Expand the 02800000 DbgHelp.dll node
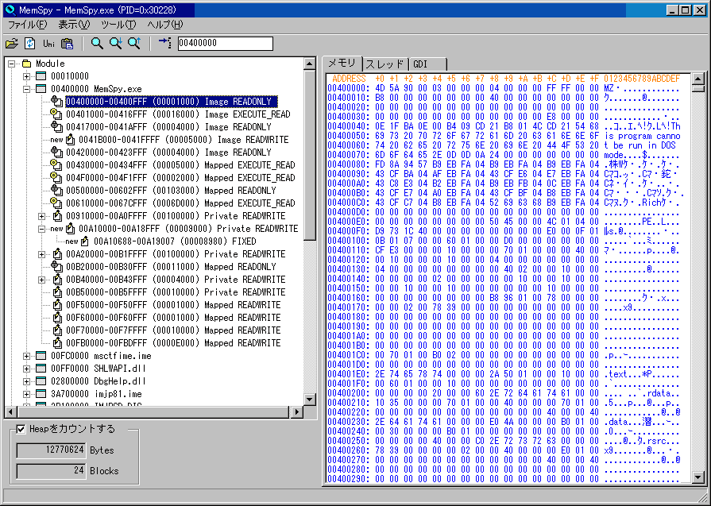Viewport: 711px width, 506px height. coord(27,381)
